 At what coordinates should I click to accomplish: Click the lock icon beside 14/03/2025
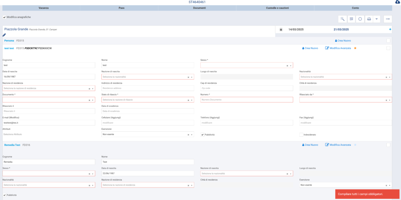point(281,30)
